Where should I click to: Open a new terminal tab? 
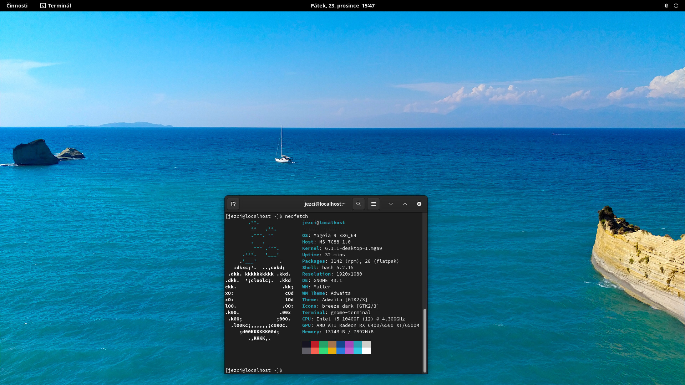point(233,204)
